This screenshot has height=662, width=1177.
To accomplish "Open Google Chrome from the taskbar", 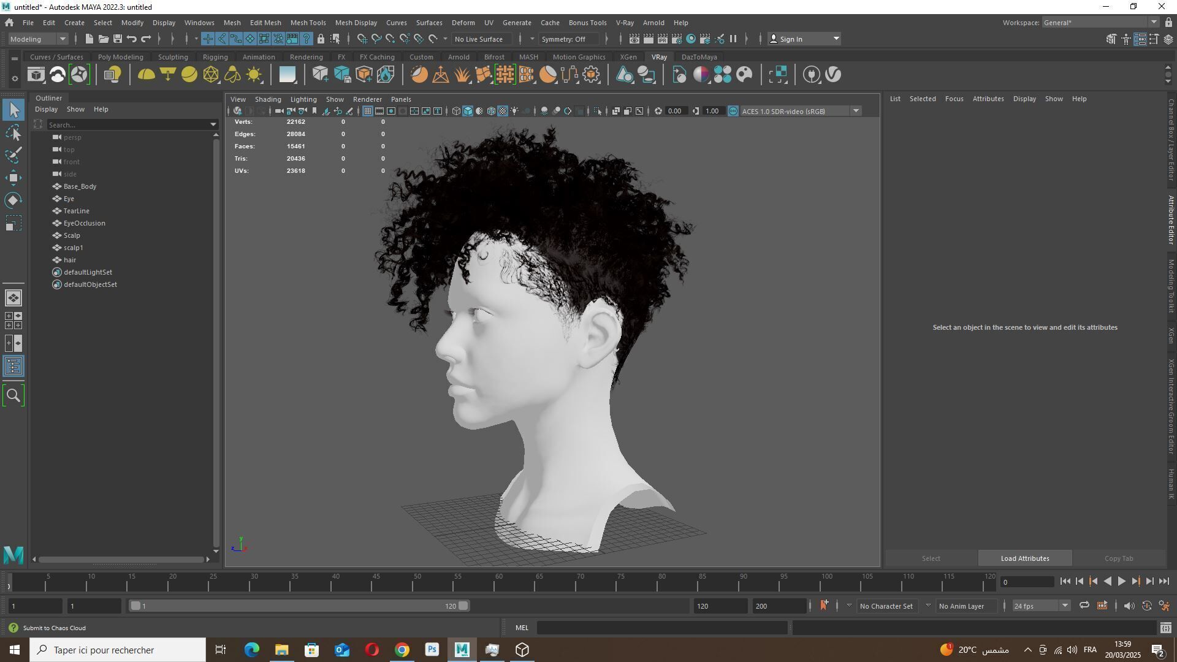I will [x=402, y=650].
